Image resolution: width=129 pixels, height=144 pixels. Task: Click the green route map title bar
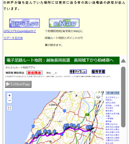(62, 60)
